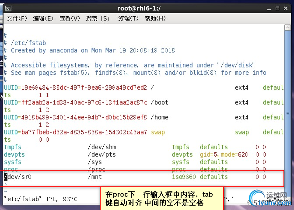
Task: Click defaults on the tmpfs line
Action: coord(214,147)
